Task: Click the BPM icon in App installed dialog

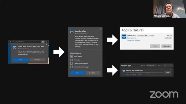Action: [72, 31]
